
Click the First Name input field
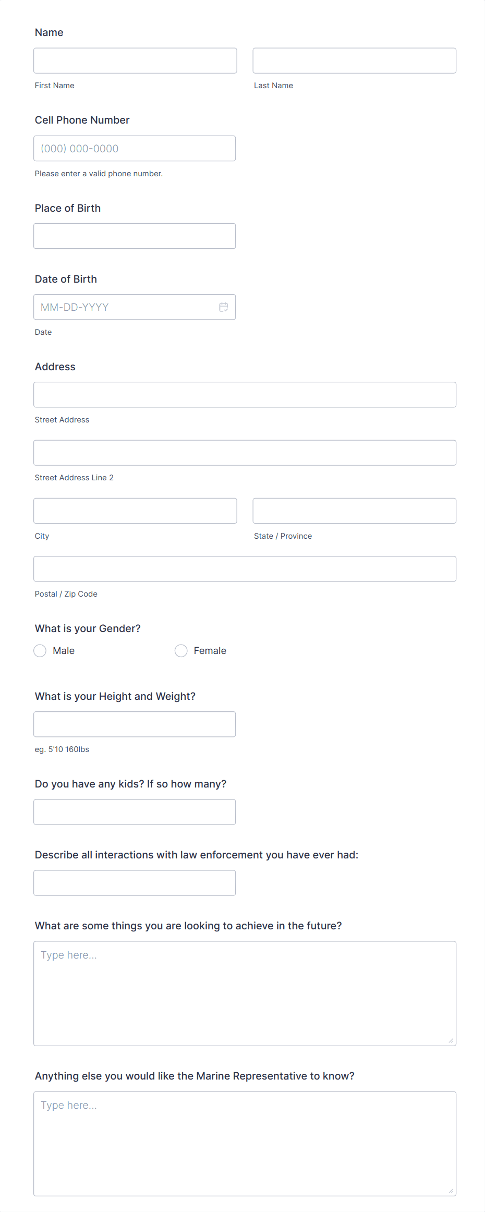click(135, 61)
